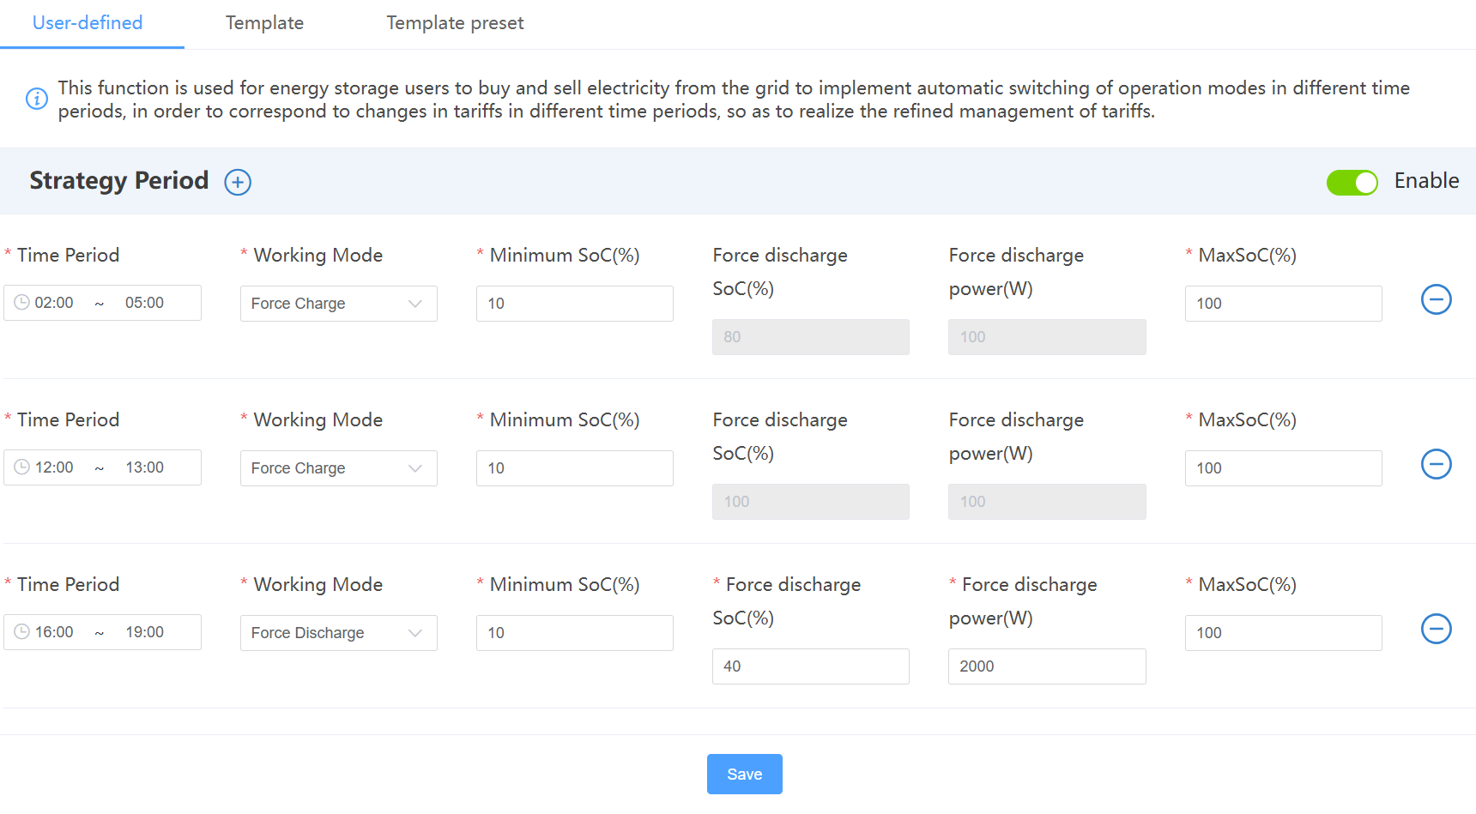Click the clock icon in 16:00 time period
Image resolution: width=1476 pixels, height=814 pixels.
coord(22,632)
